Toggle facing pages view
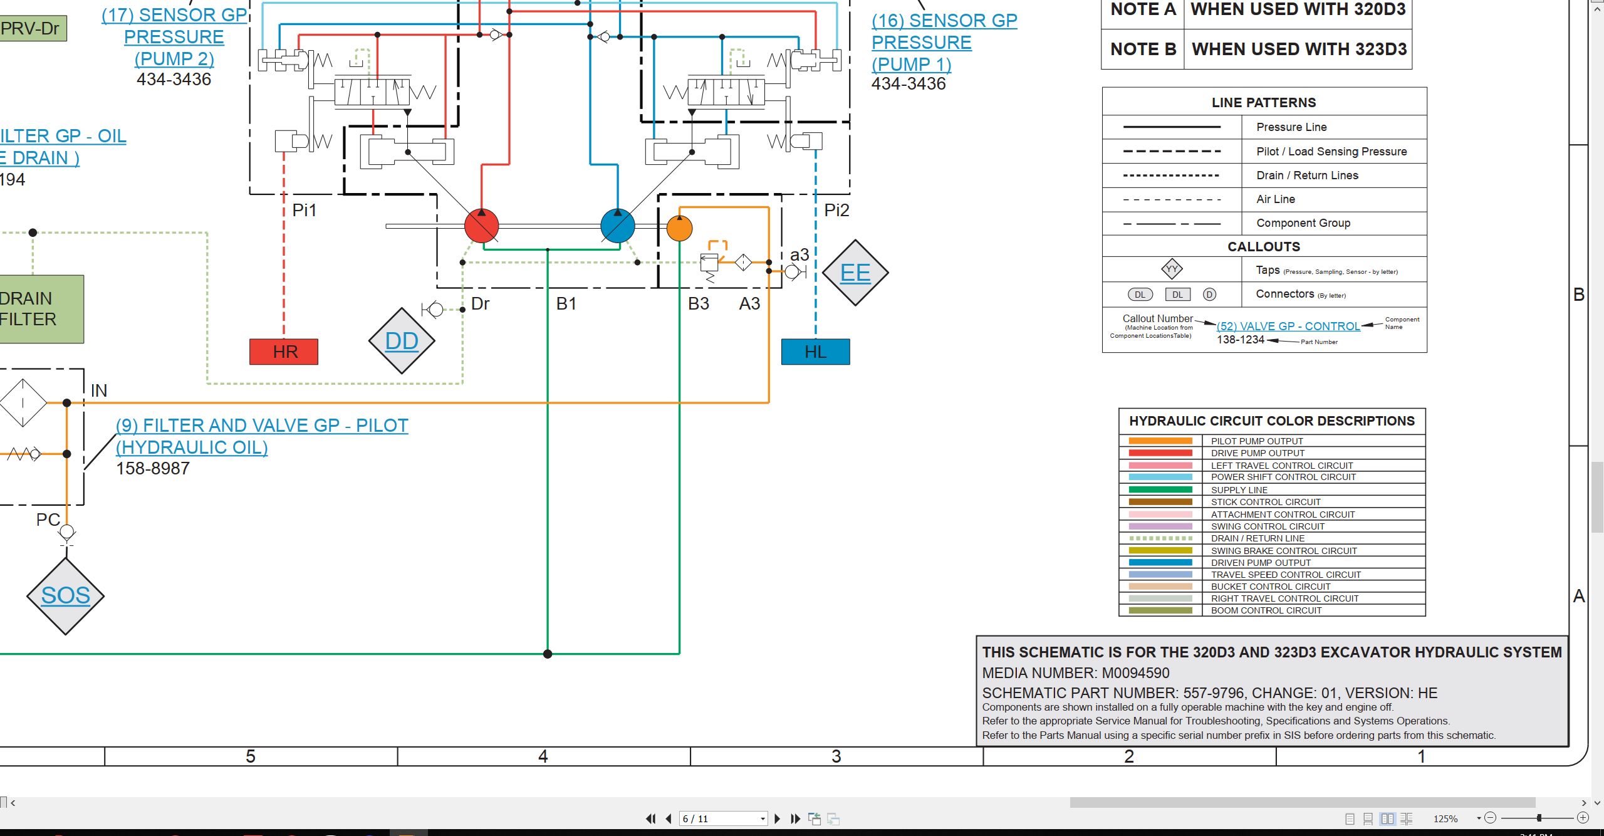 1387,818
